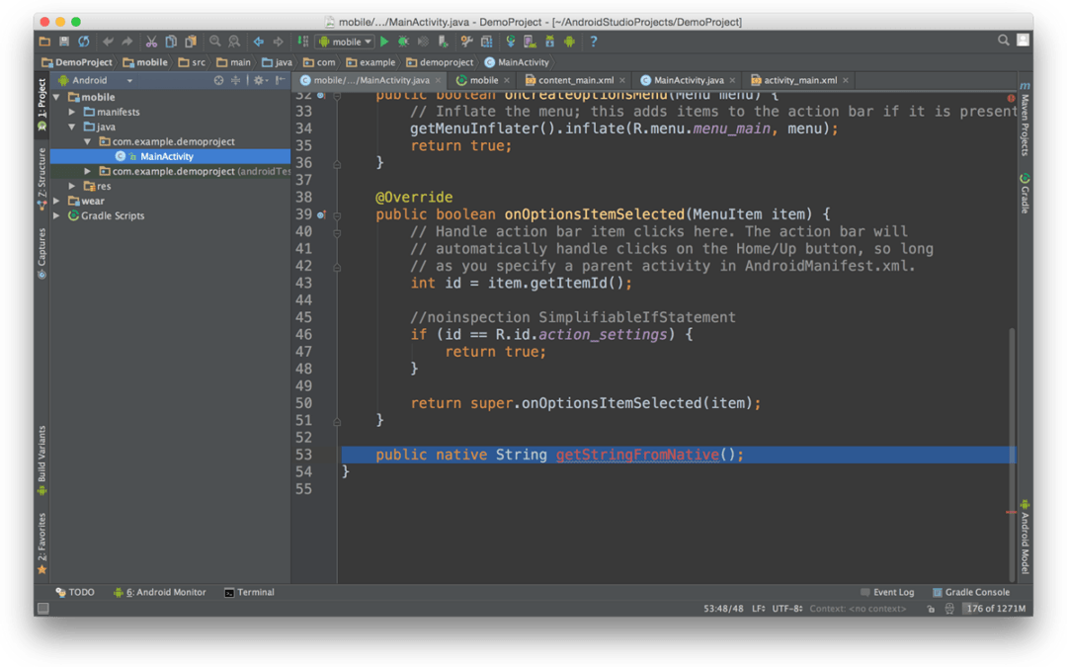Image resolution: width=1067 pixels, height=667 pixels.
Task: Click the Open folder toolbar icon
Action: (44, 42)
